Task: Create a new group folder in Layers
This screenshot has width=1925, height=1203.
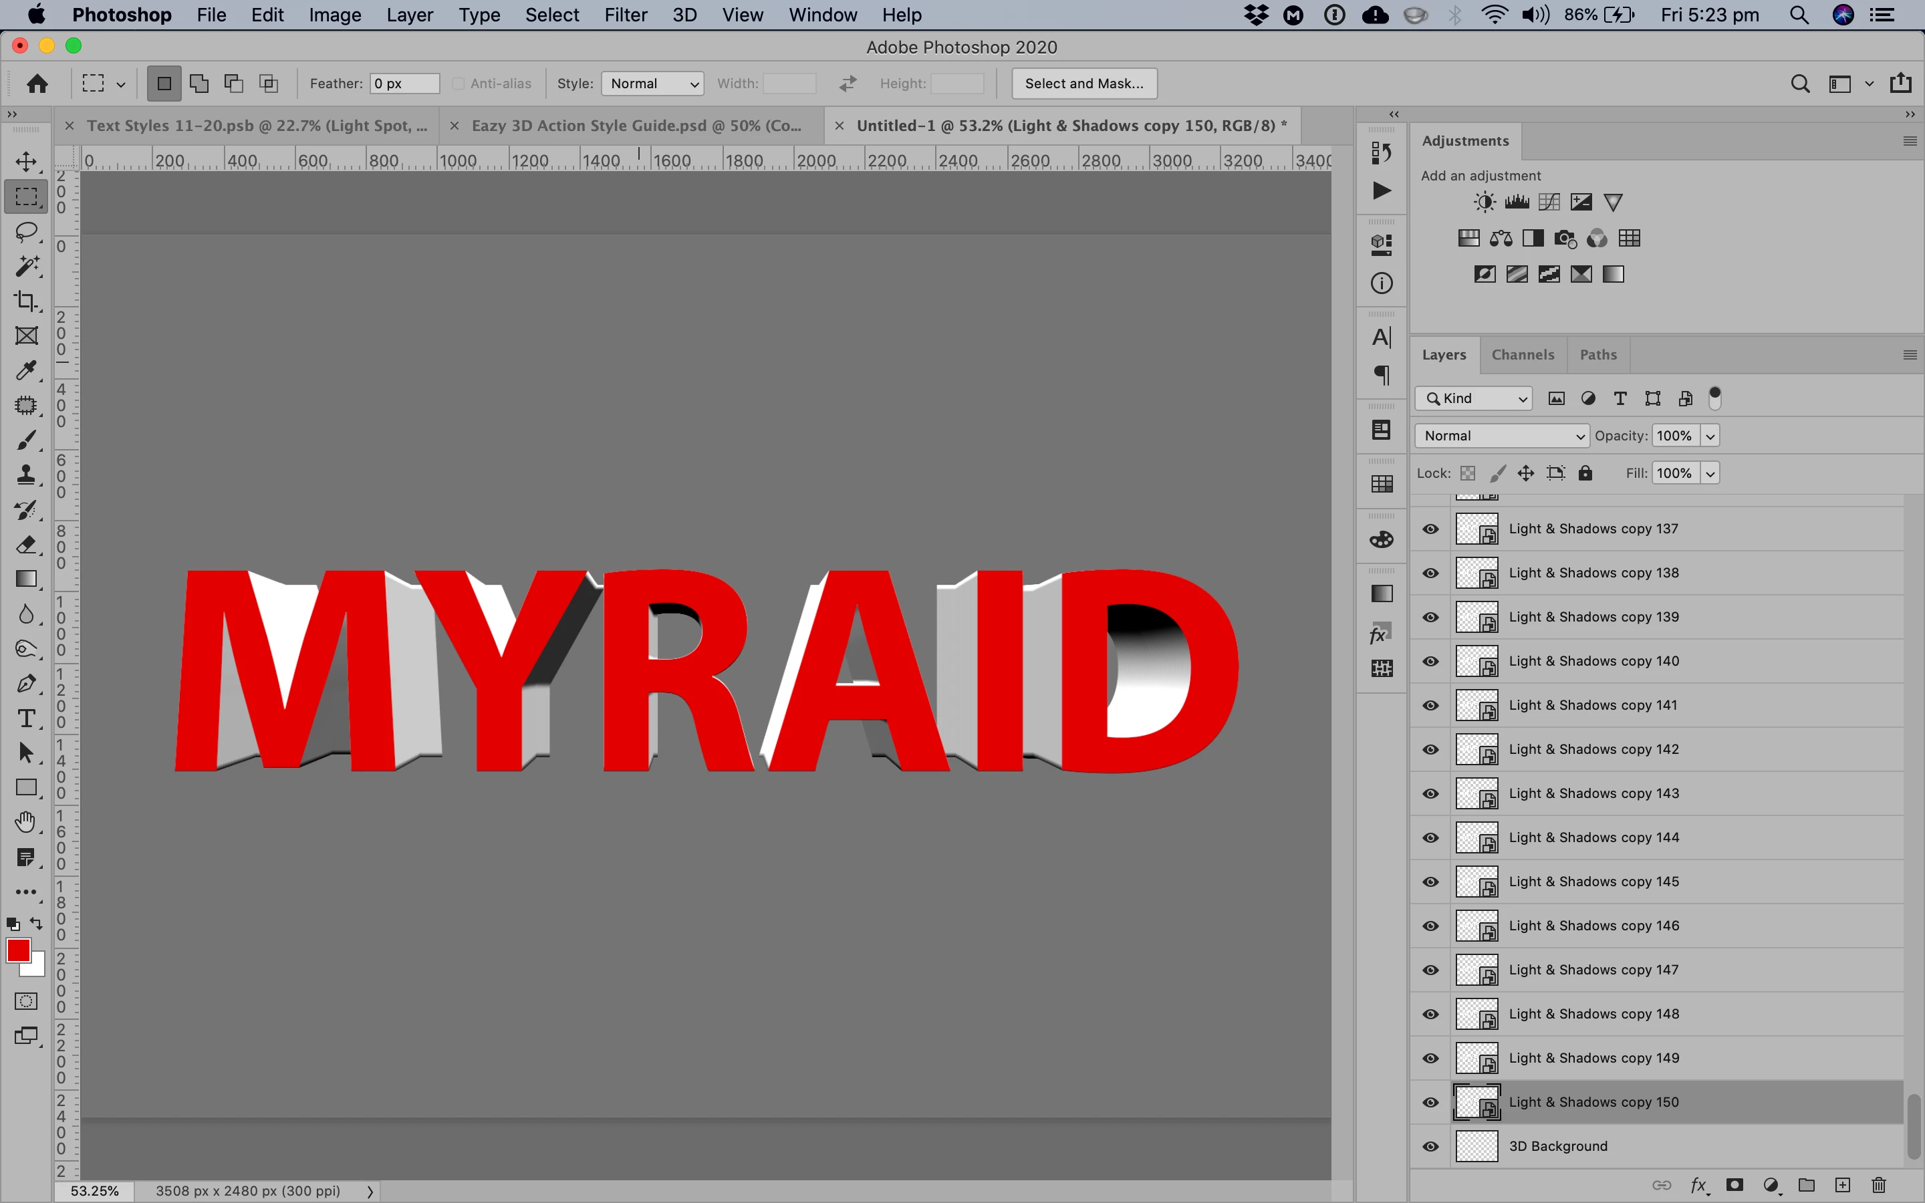Action: coord(1807,1185)
